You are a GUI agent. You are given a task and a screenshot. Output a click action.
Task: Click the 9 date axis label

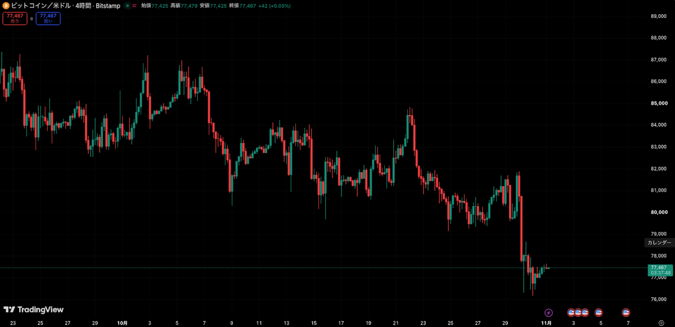coord(232,323)
